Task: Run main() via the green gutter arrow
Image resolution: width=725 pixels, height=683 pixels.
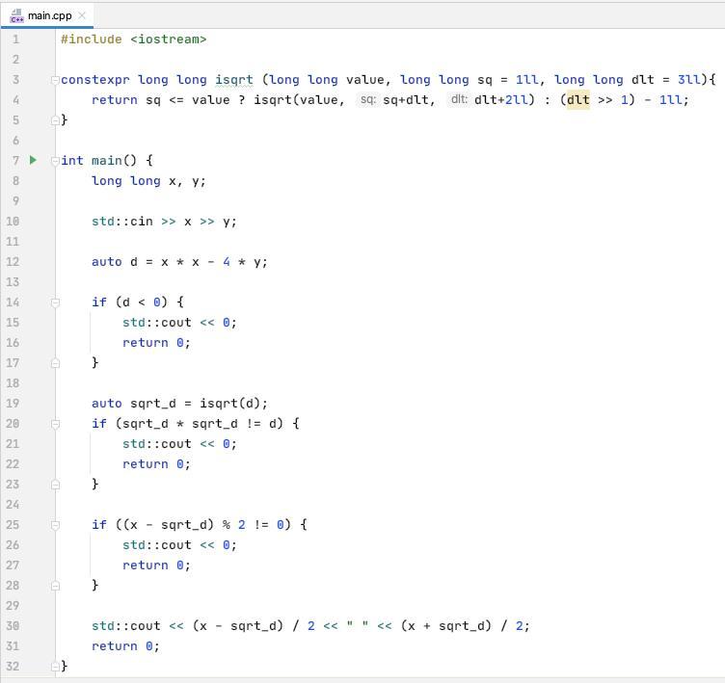Action: (33, 160)
